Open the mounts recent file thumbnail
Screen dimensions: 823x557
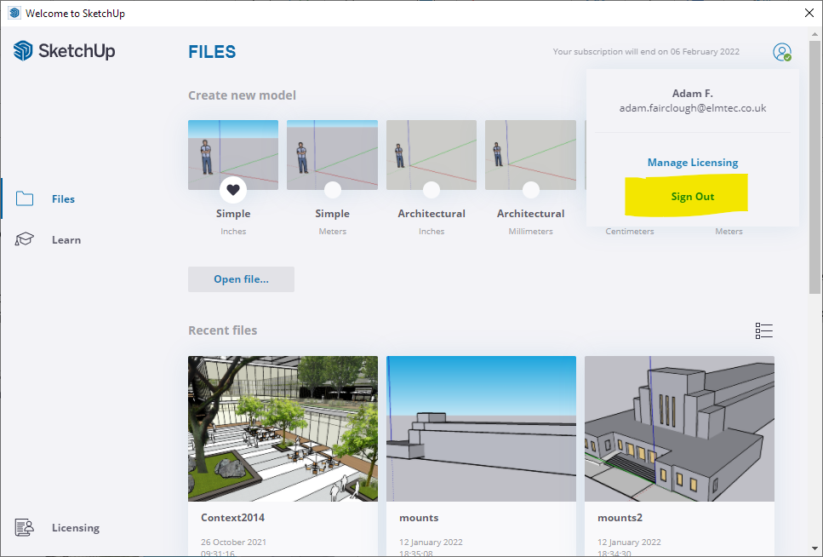(x=481, y=428)
